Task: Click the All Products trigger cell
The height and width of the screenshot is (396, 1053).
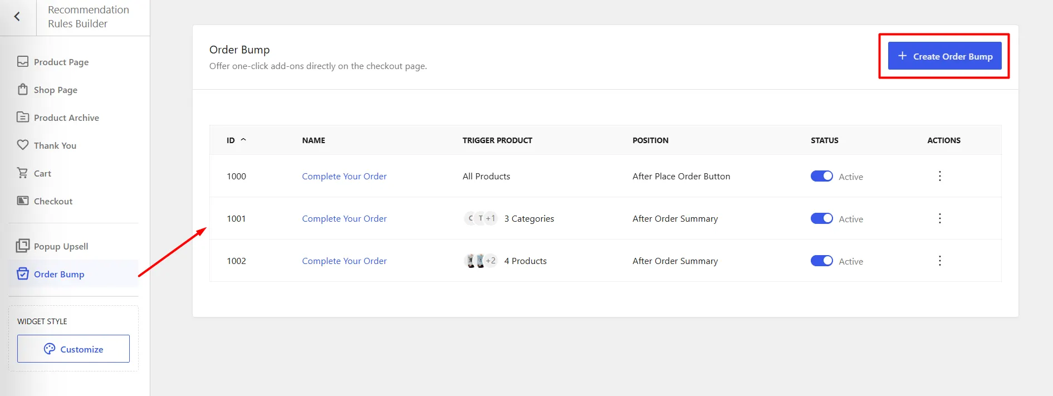Action: 486,176
